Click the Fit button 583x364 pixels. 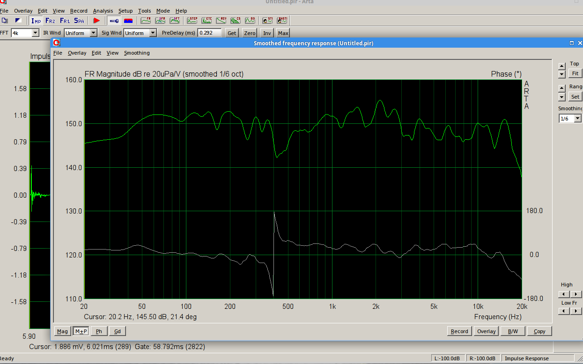pyautogui.click(x=576, y=73)
